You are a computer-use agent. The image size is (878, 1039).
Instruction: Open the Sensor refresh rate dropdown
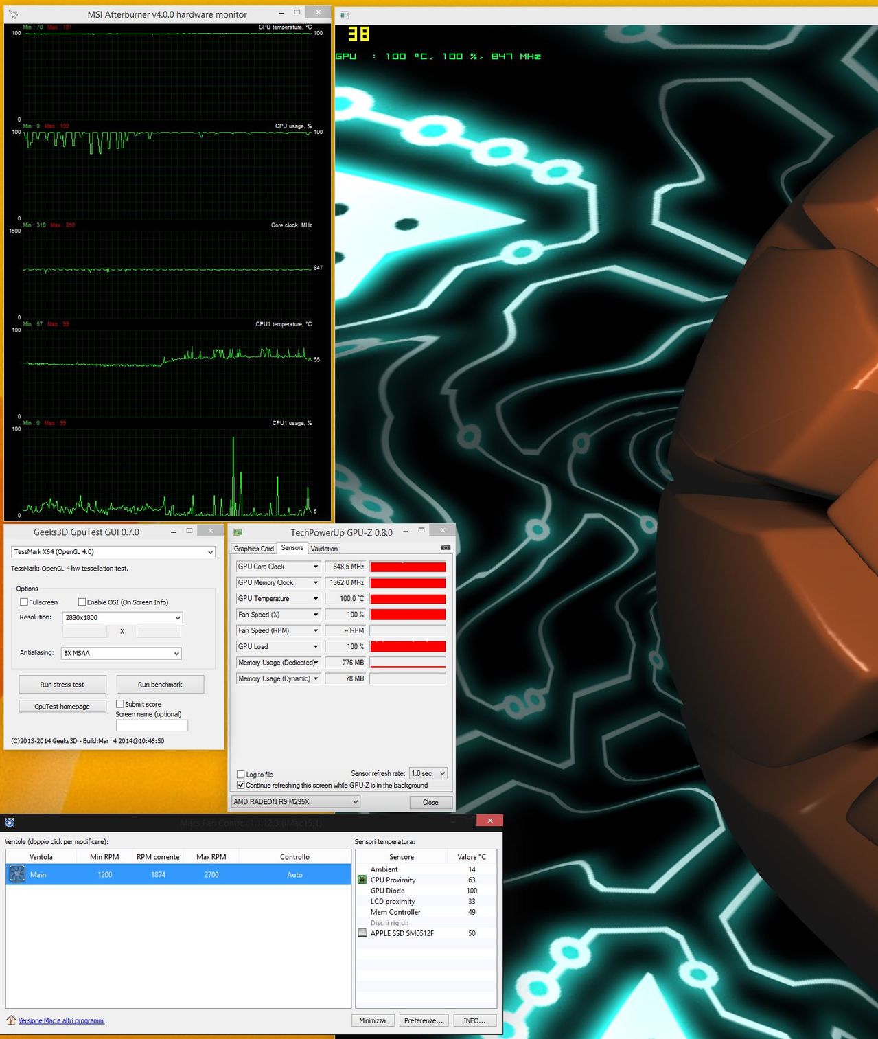coord(428,773)
